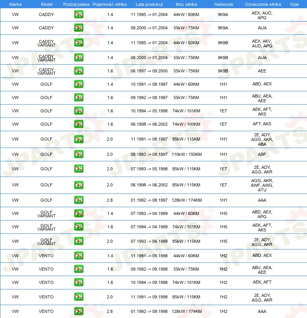Click the Lata produkcji column header
The width and height of the screenshot is (307, 318).
(149, 4)
